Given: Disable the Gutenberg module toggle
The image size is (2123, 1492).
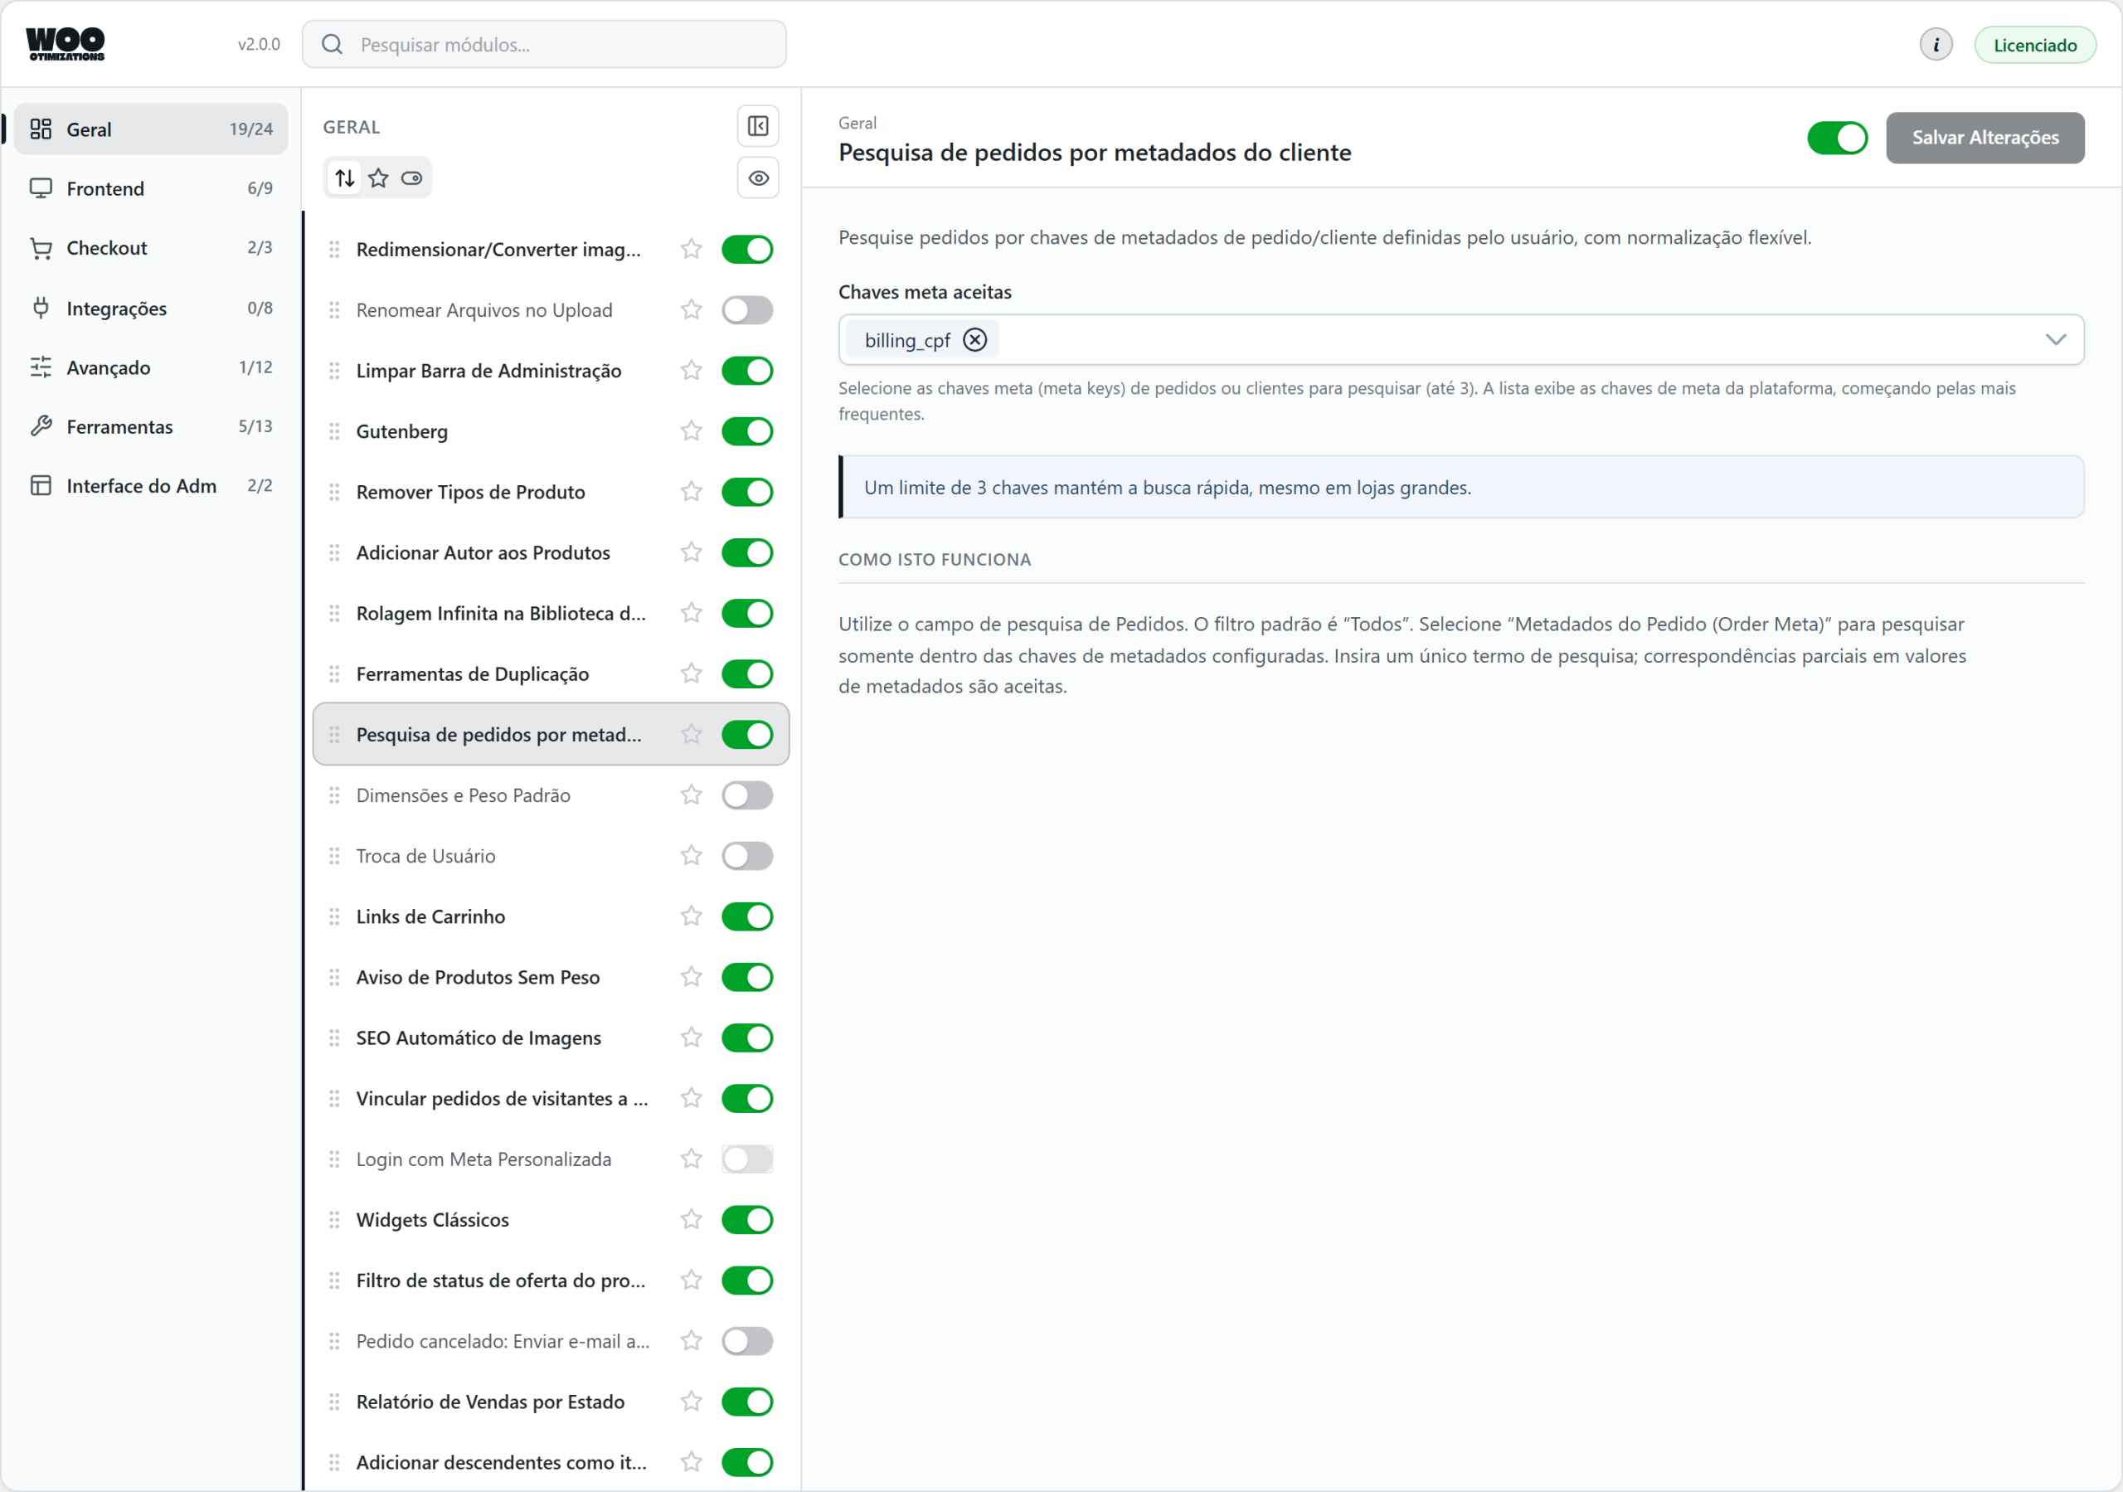Looking at the screenshot, I should click(747, 431).
